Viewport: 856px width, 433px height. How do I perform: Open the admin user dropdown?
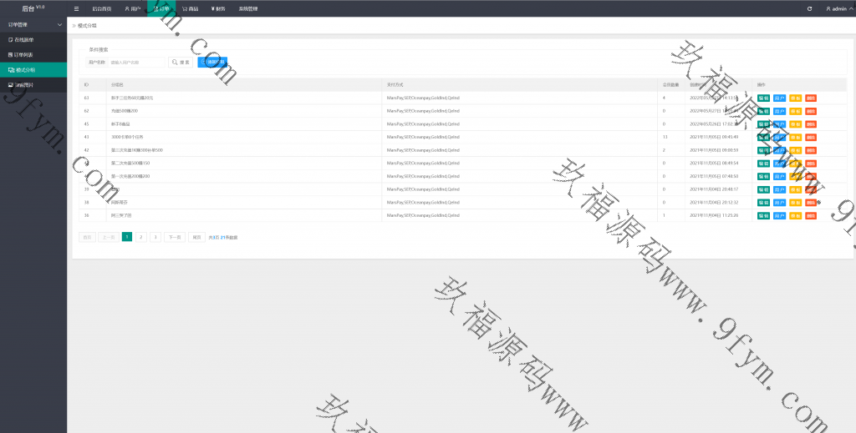(x=836, y=8)
